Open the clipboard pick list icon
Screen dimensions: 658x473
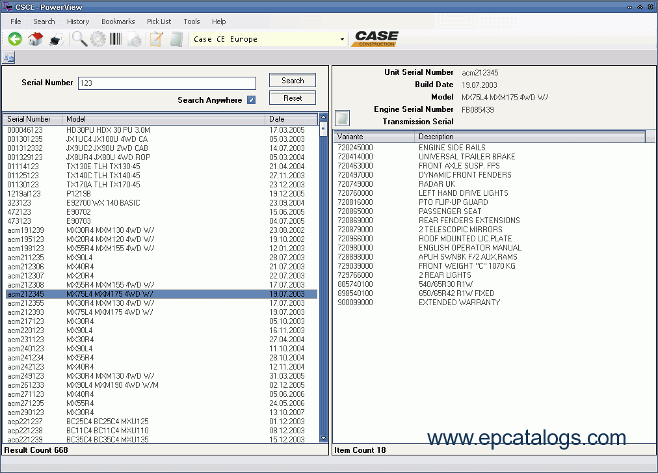(x=156, y=40)
